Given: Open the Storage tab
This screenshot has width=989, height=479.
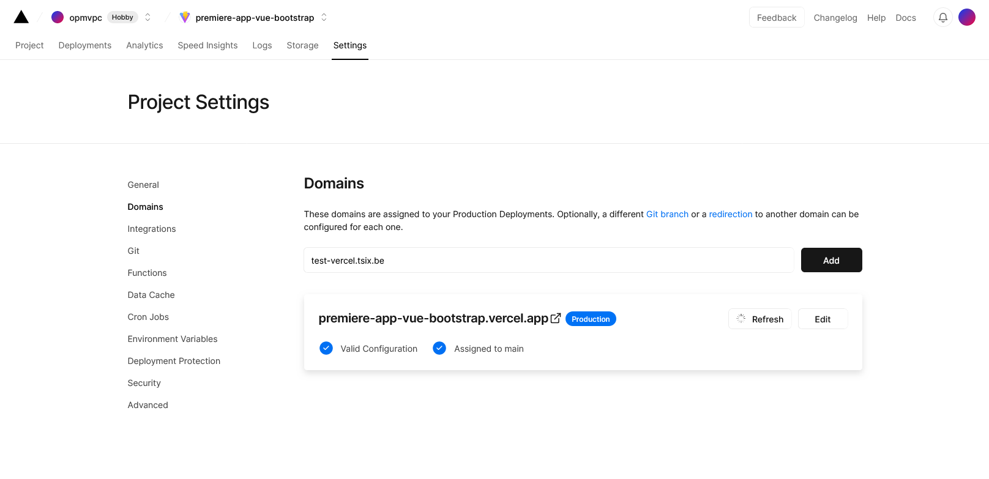Looking at the screenshot, I should pos(302,45).
